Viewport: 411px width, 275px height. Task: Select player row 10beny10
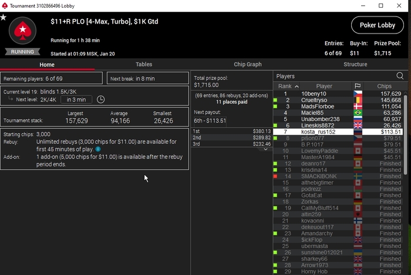pos(338,93)
